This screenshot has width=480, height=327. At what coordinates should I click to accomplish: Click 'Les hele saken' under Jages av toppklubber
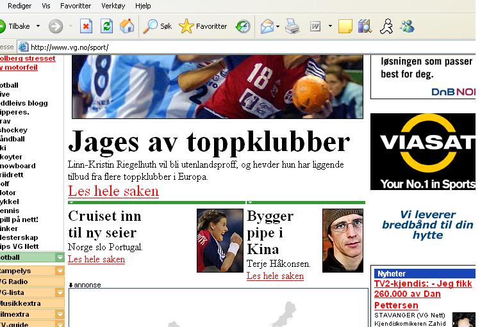click(113, 191)
